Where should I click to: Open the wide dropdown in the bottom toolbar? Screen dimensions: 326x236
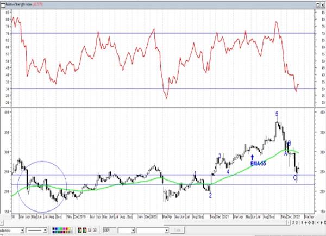(x=167, y=231)
